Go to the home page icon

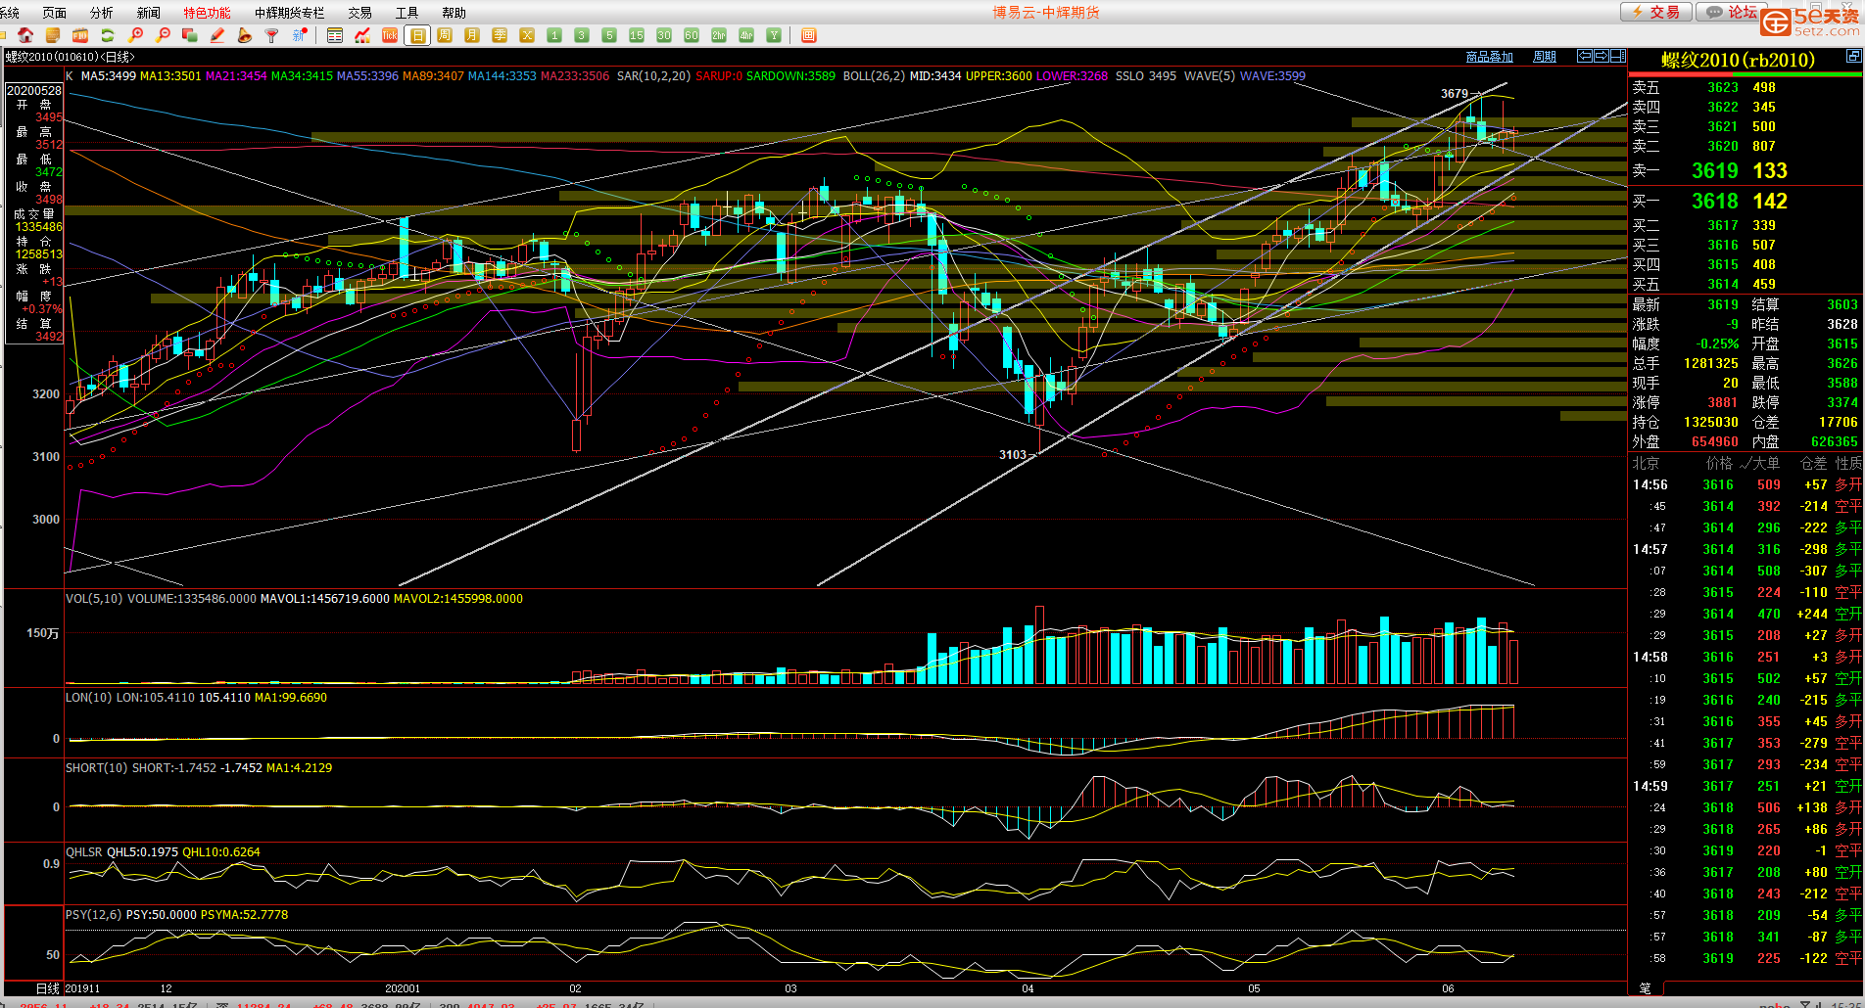tap(25, 35)
